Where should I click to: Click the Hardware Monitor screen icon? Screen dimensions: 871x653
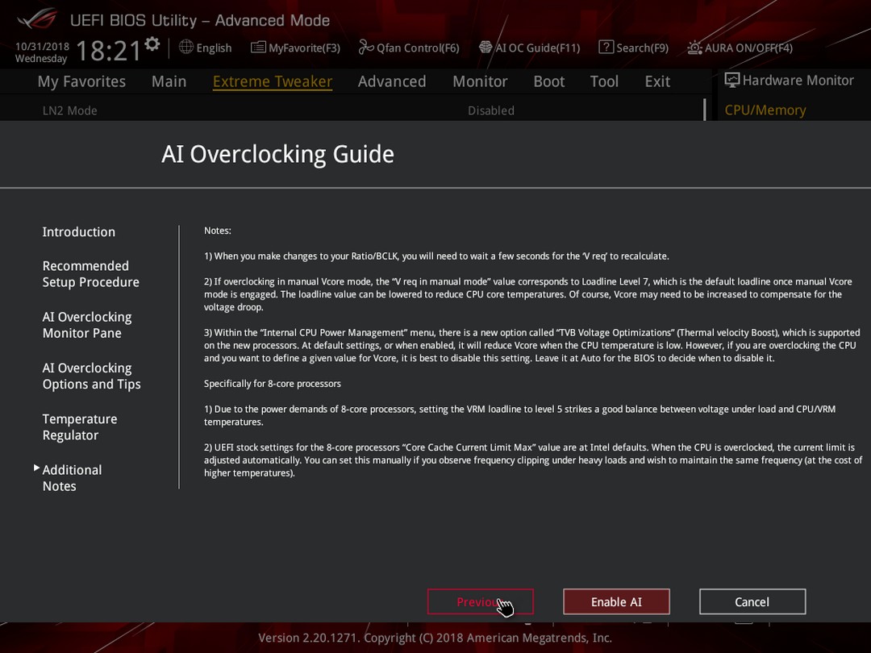pos(732,81)
